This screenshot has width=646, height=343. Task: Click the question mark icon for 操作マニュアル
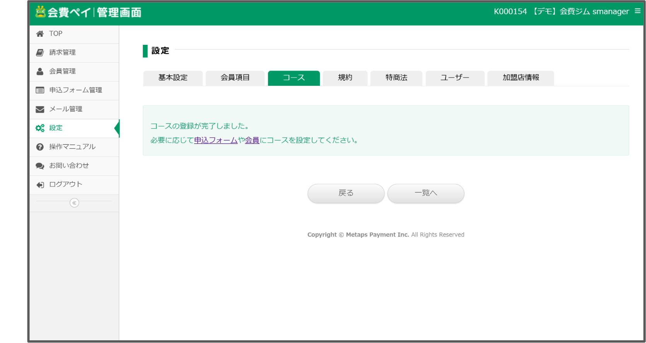(x=40, y=147)
